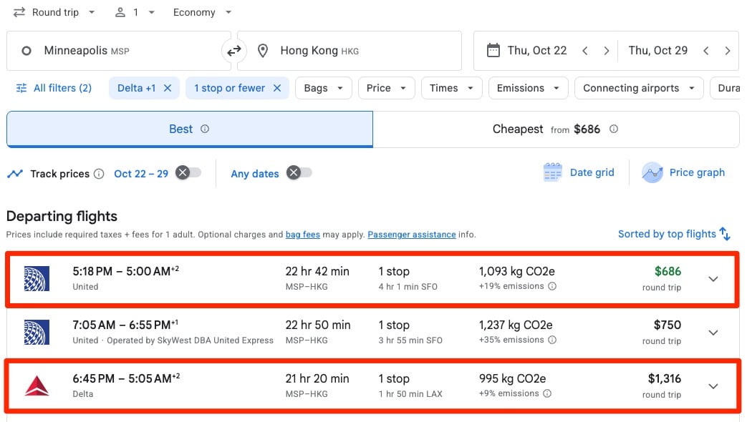Click the 1 hr 50 min LAX layover

[410, 394]
